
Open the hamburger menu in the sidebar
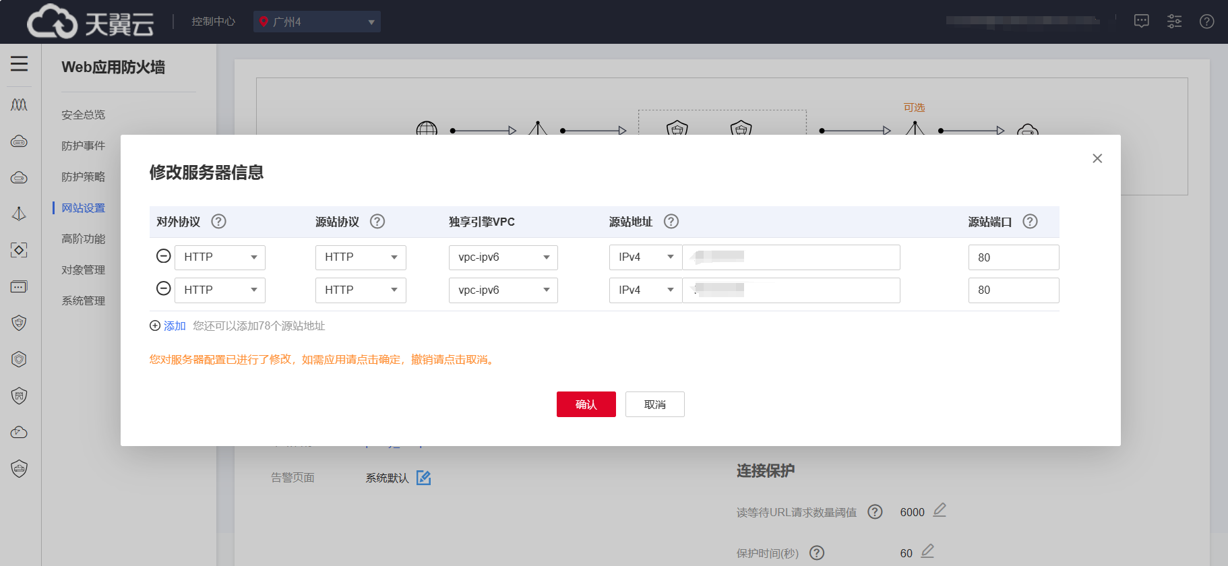pos(19,63)
